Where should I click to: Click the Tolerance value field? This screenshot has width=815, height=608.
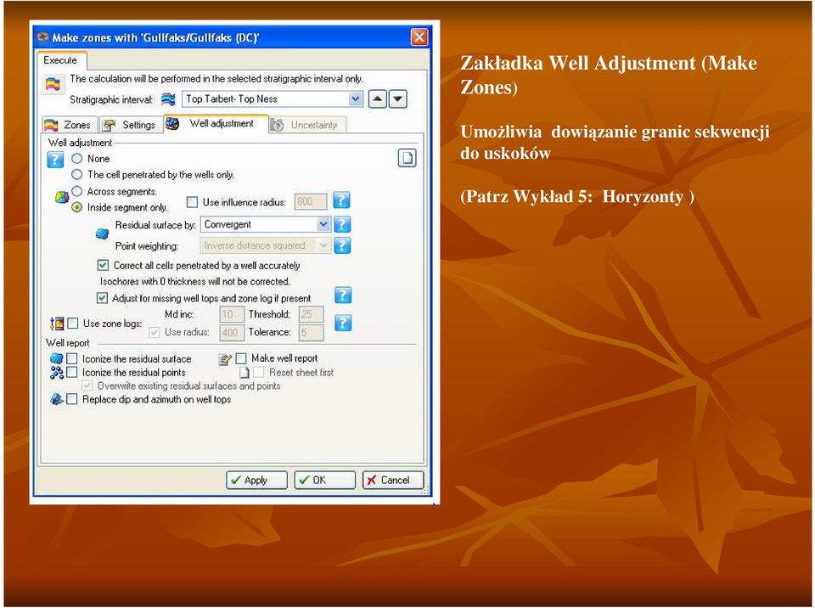[311, 332]
